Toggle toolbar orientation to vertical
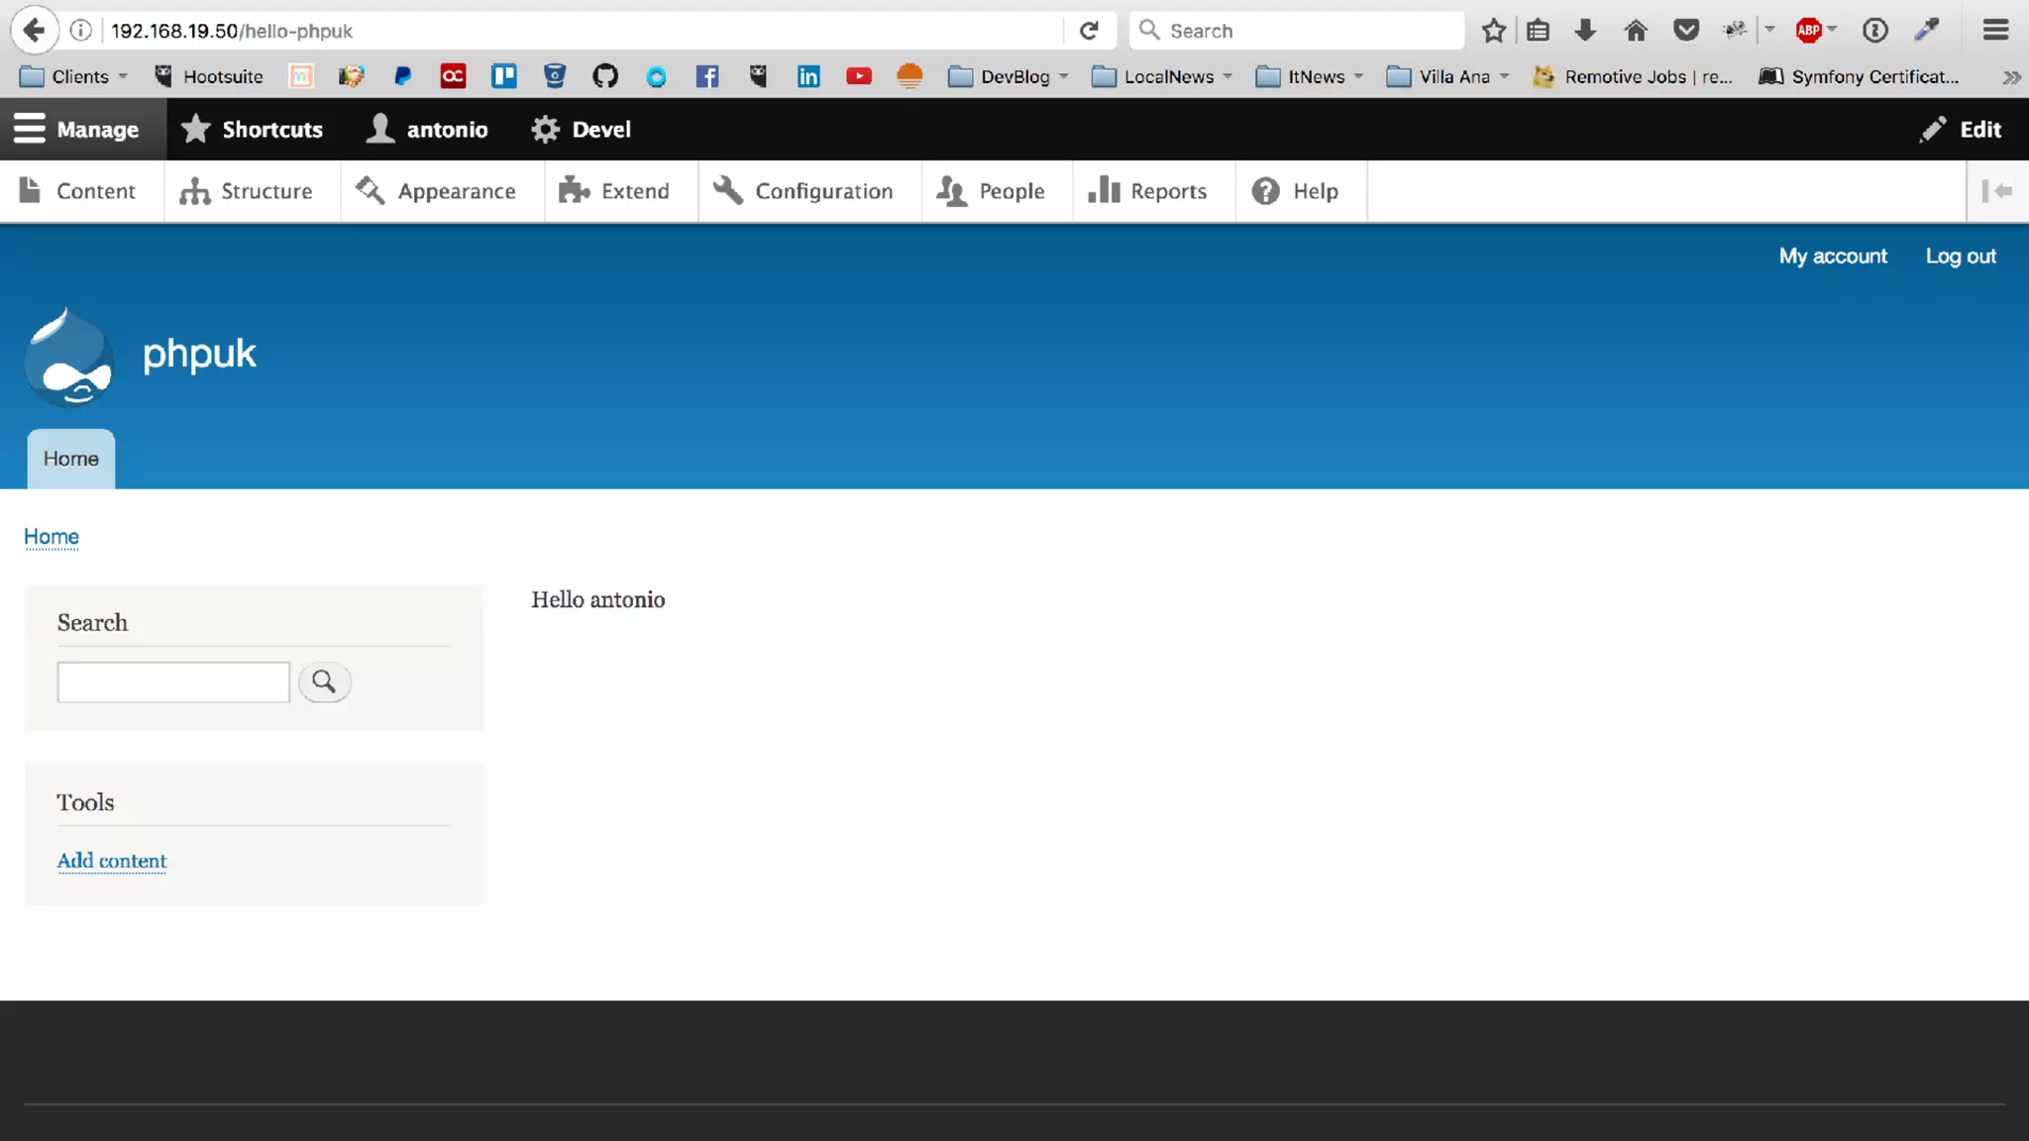The width and height of the screenshot is (2029, 1141). pyautogui.click(x=1997, y=191)
